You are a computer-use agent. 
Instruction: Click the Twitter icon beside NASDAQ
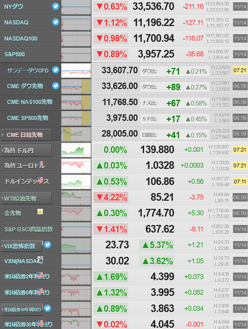point(56,22)
